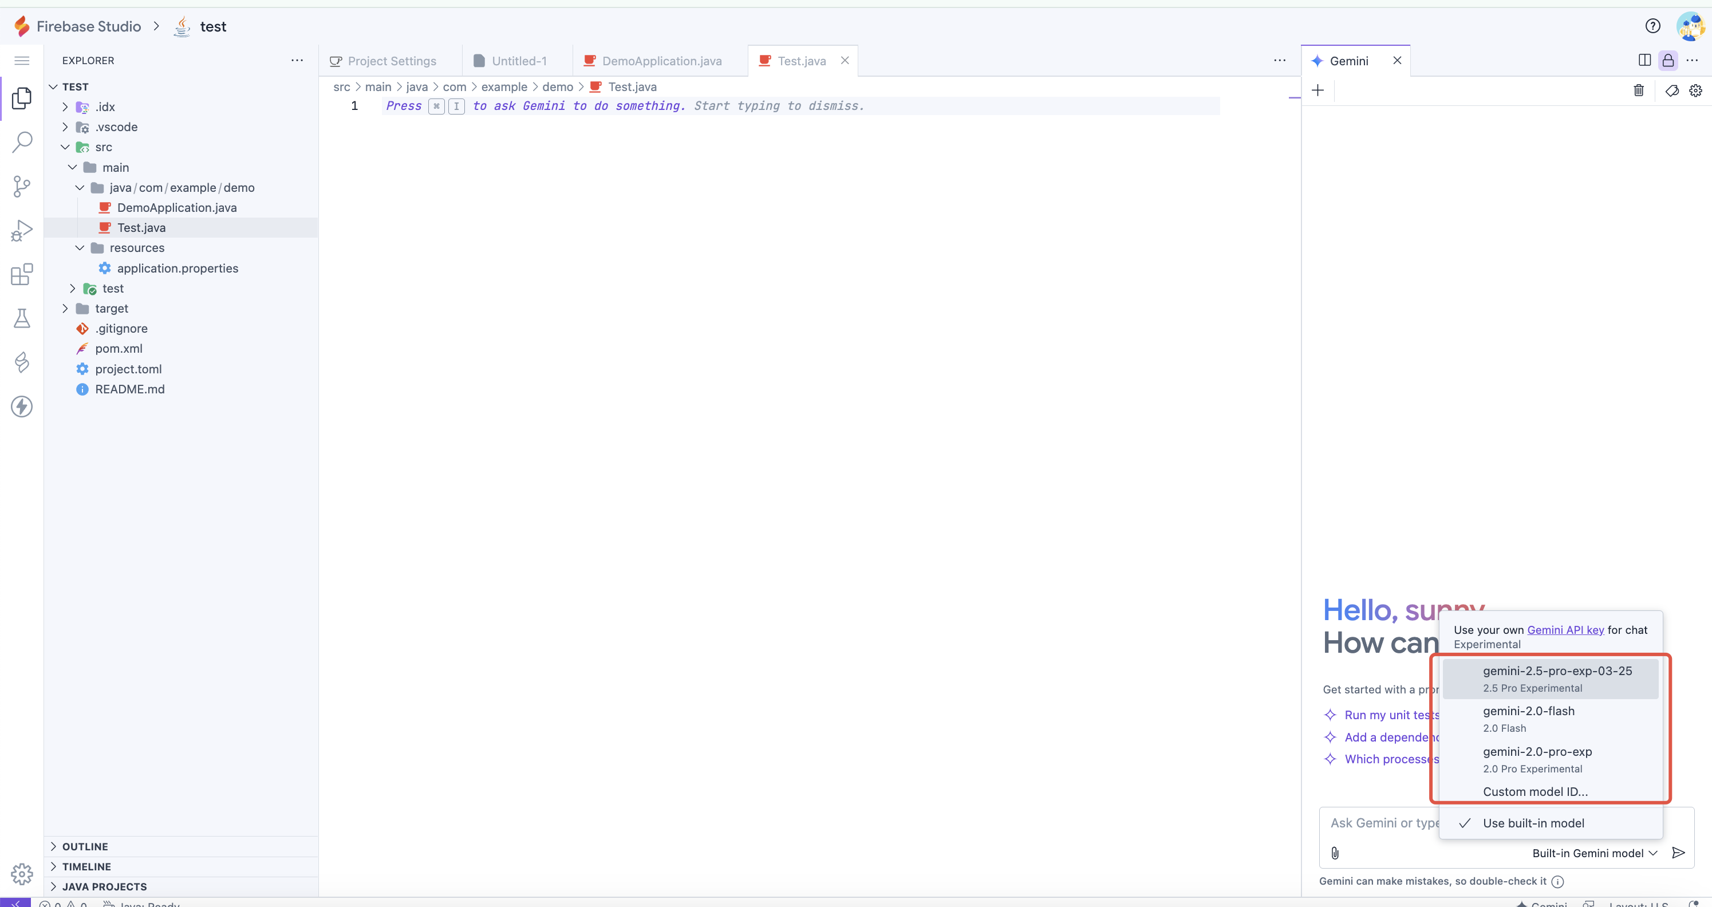Viewport: 1712px width, 907px height.
Task: Expand the target folder
Action: (x=111, y=308)
